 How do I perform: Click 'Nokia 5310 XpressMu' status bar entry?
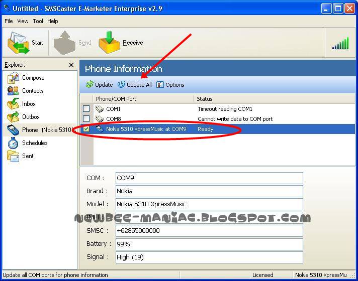click(321, 275)
